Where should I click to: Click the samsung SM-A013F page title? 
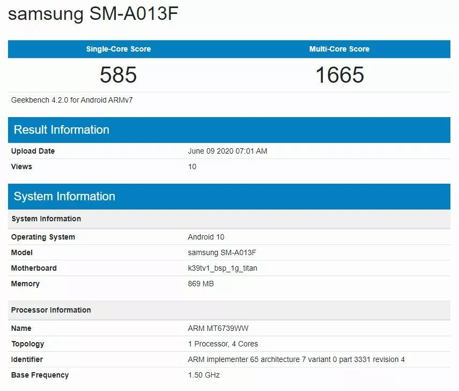click(93, 13)
